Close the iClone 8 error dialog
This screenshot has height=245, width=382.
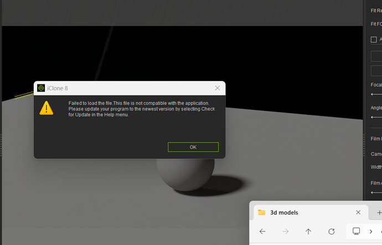218,88
